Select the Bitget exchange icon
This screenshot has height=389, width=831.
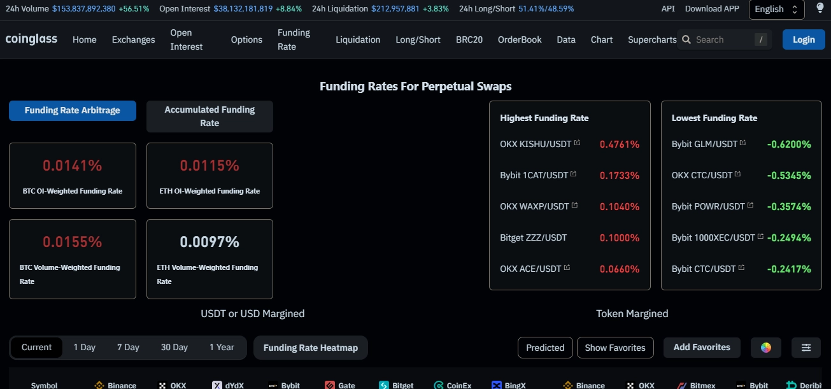383,385
